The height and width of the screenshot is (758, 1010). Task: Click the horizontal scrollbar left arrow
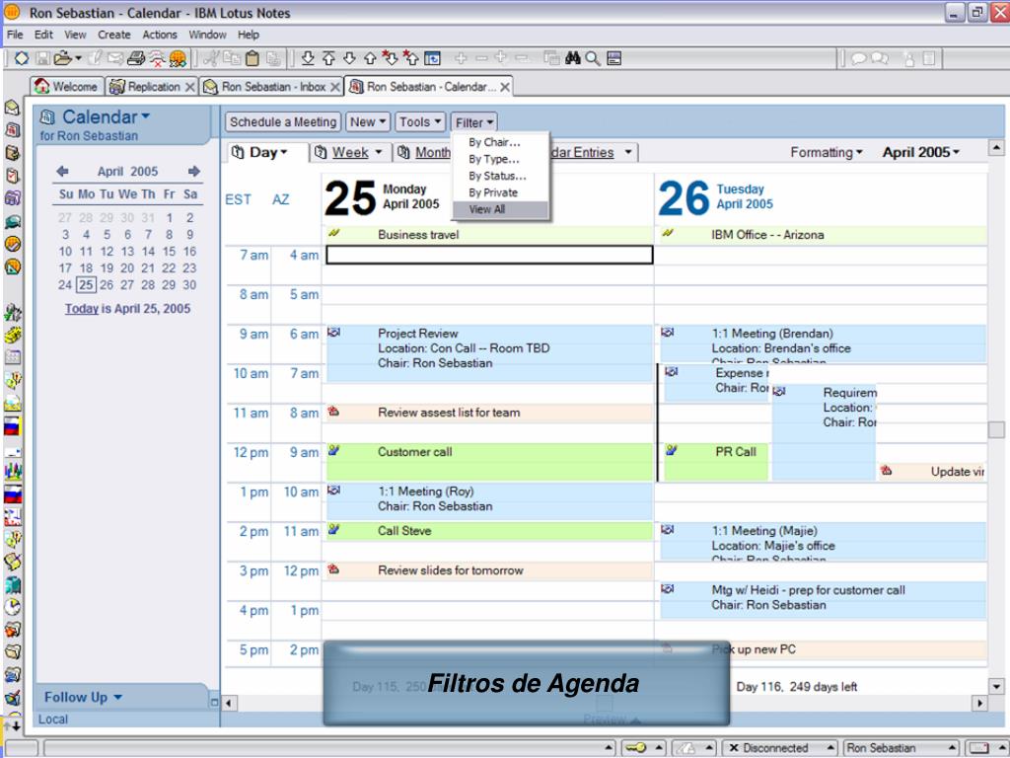[229, 703]
